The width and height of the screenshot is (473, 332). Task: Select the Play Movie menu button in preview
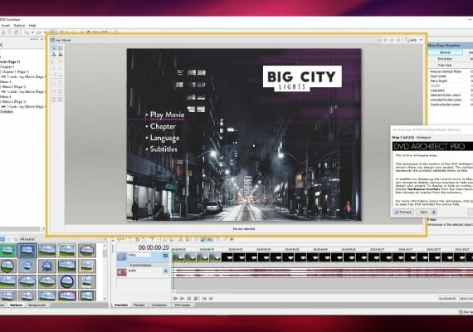tap(167, 115)
